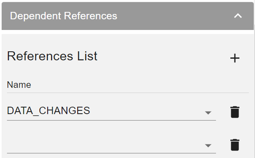This screenshot has height=158, width=255.
Task: Click the plus icon next to References List
Action: point(235,58)
